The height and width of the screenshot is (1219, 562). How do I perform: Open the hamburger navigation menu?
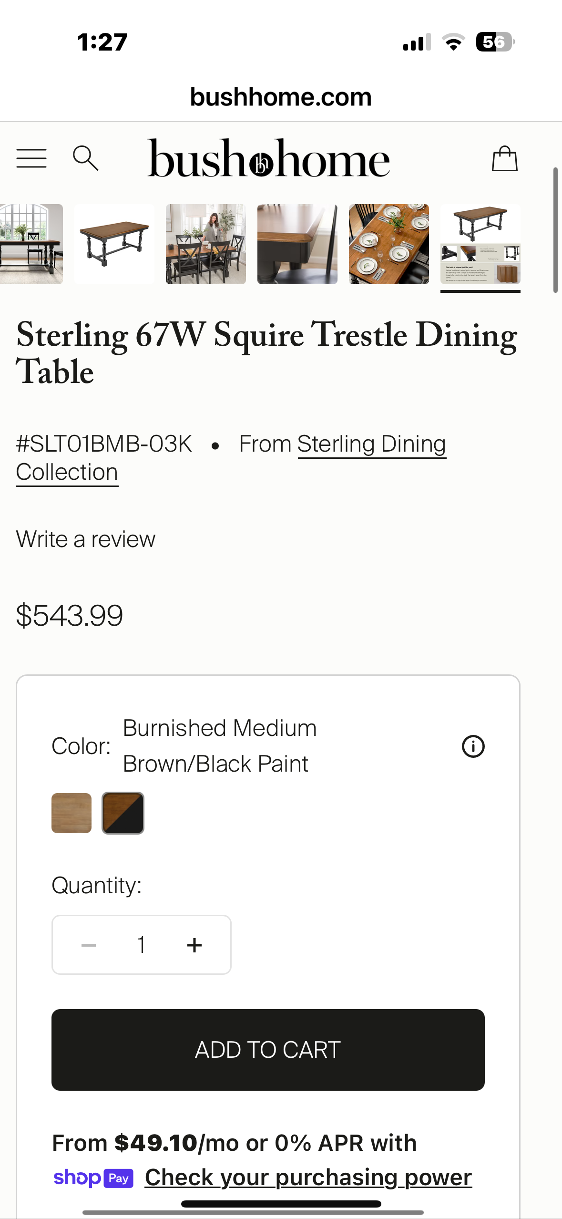point(31,158)
